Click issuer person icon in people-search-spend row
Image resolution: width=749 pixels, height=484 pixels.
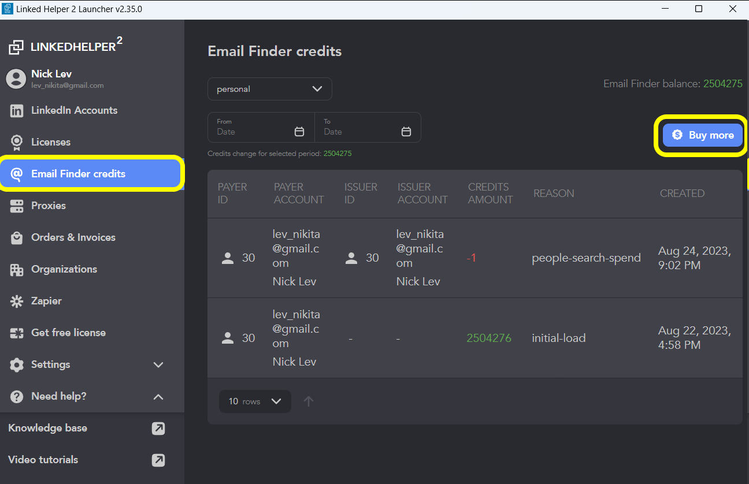(x=351, y=258)
